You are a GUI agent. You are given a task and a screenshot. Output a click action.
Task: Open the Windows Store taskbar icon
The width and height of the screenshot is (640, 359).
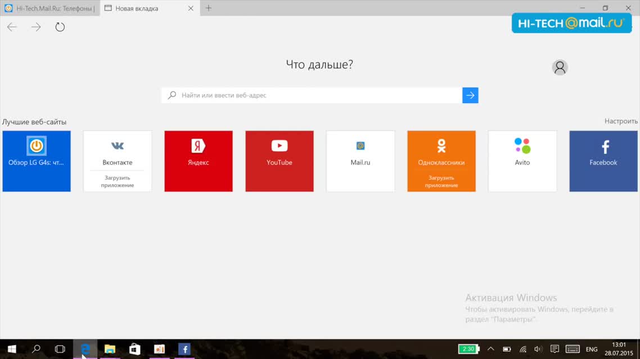135,349
